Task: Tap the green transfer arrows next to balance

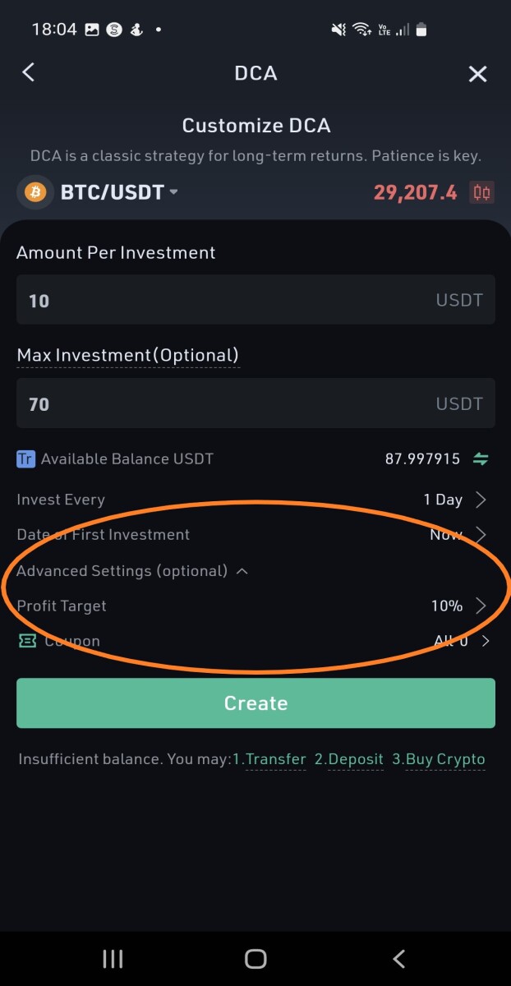Action: tap(481, 459)
